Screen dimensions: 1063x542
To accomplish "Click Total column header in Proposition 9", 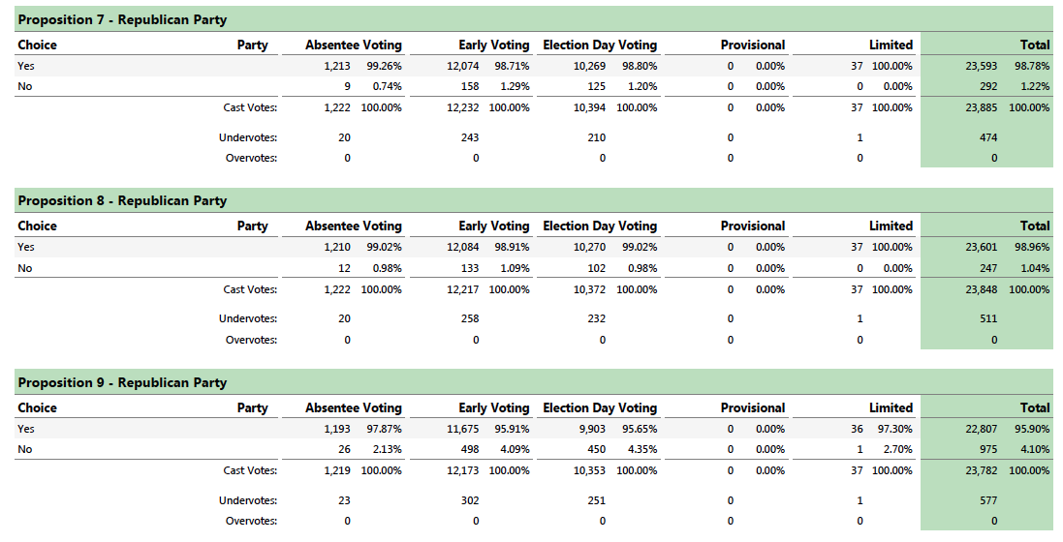I will (1035, 407).
